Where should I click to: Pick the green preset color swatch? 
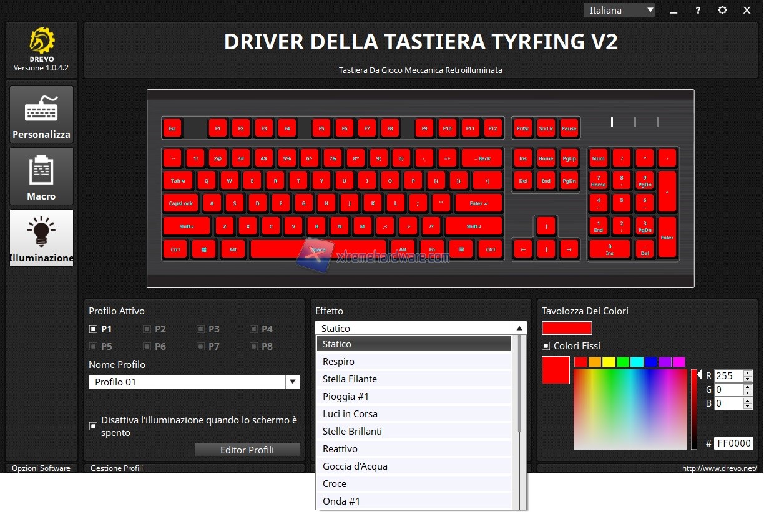click(x=623, y=362)
